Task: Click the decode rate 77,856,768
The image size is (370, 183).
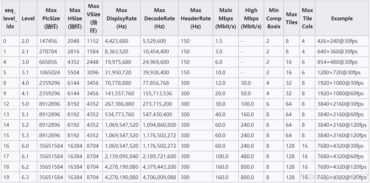Action: pos(156,83)
